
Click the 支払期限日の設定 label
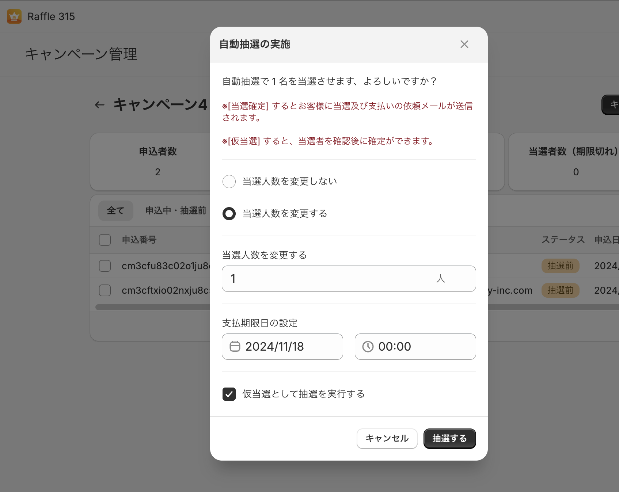pyautogui.click(x=260, y=323)
